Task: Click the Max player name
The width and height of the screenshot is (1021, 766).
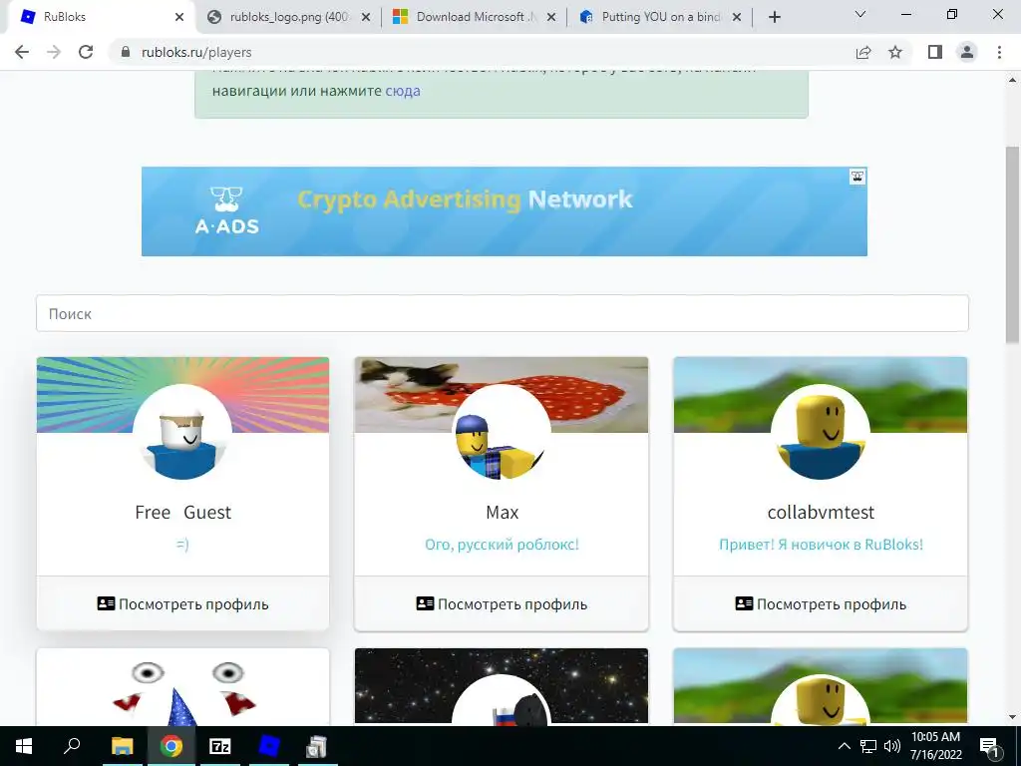Action: tap(503, 513)
